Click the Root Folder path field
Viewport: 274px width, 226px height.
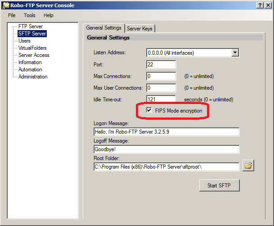[166, 167]
